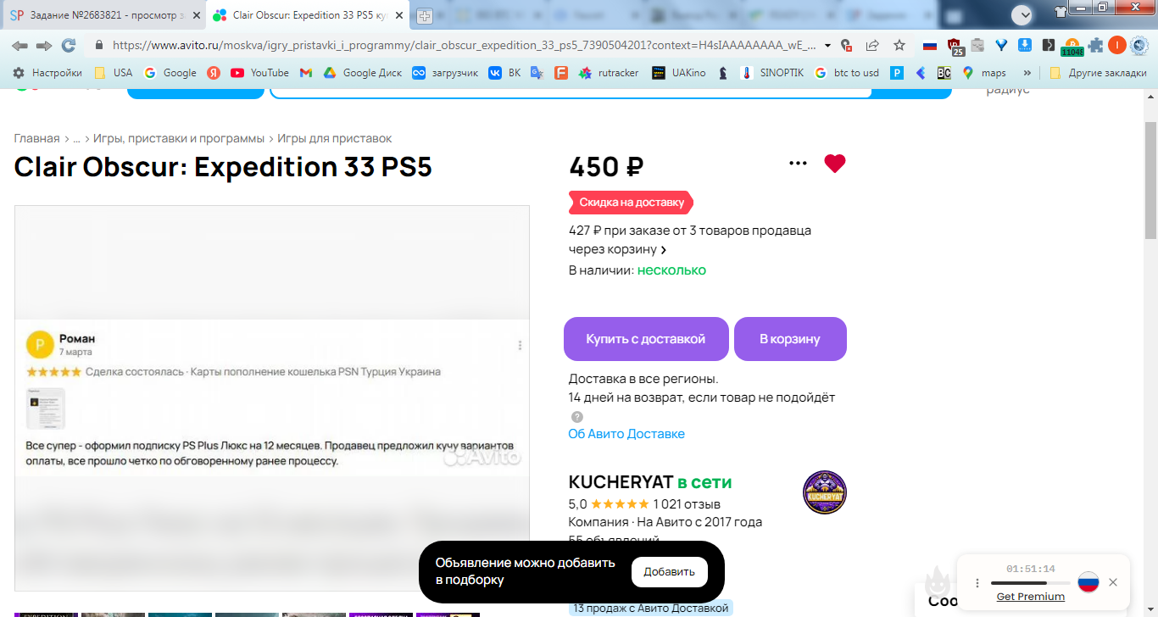Go to Главная breadcrumb

[36, 138]
